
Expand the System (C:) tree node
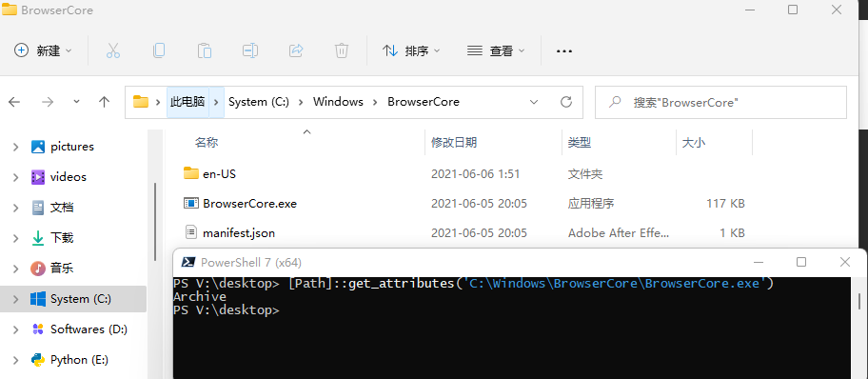[x=16, y=299]
